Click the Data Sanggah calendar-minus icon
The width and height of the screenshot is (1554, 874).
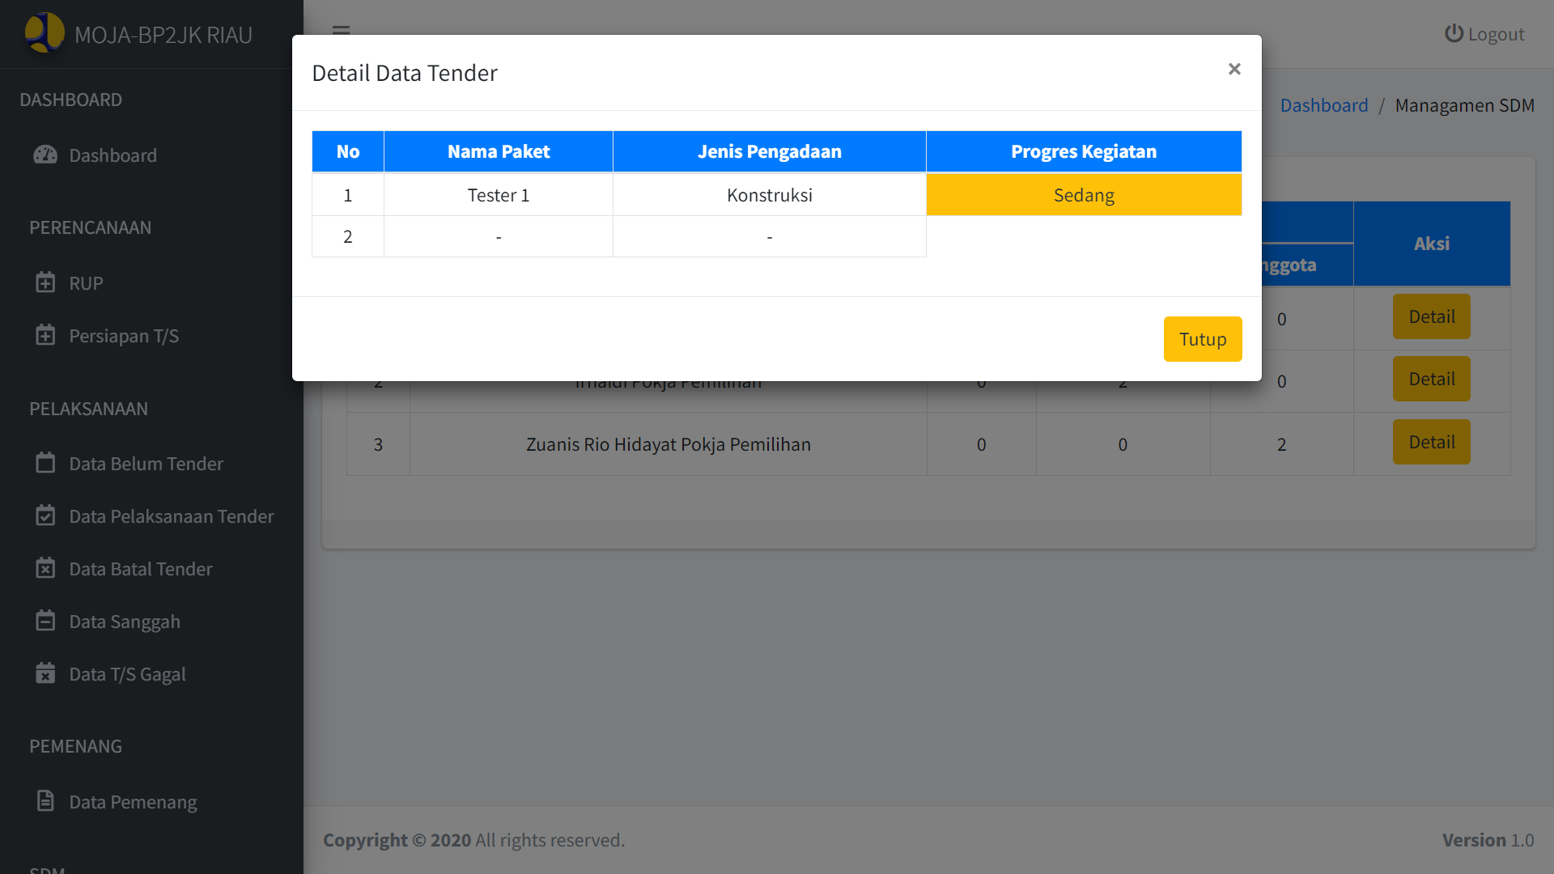[x=45, y=621]
